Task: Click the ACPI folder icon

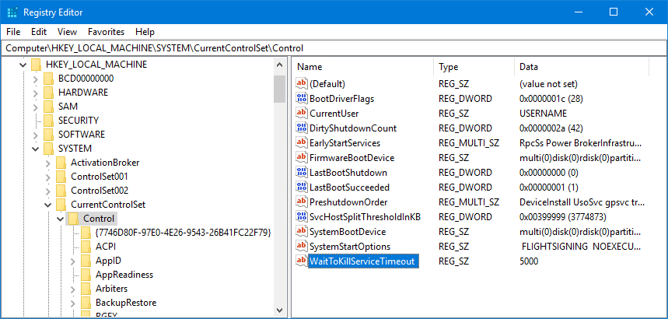Action: point(86,247)
